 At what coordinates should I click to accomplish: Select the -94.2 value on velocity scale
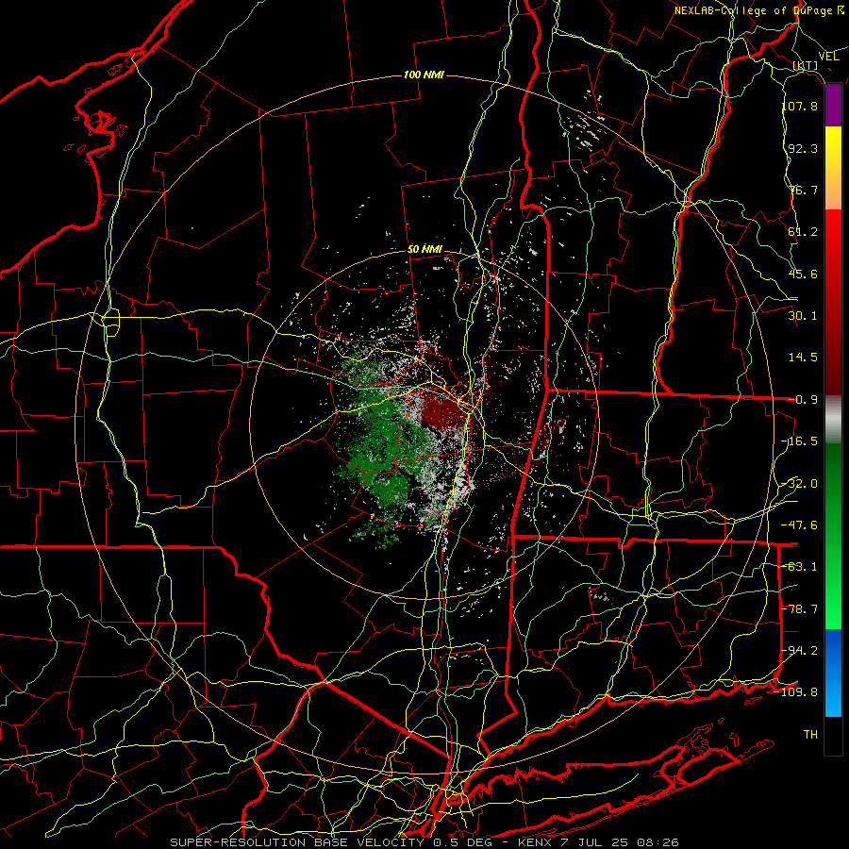pyautogui.click(x=800, y=651)
